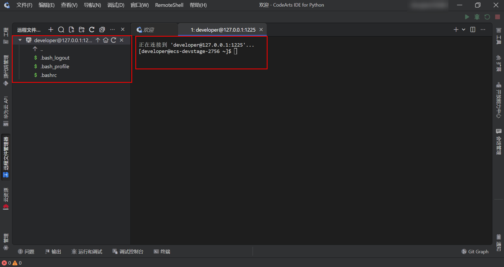Click the CodeArts IDE logo icon
504x267 pixels.
coord(7,5)
